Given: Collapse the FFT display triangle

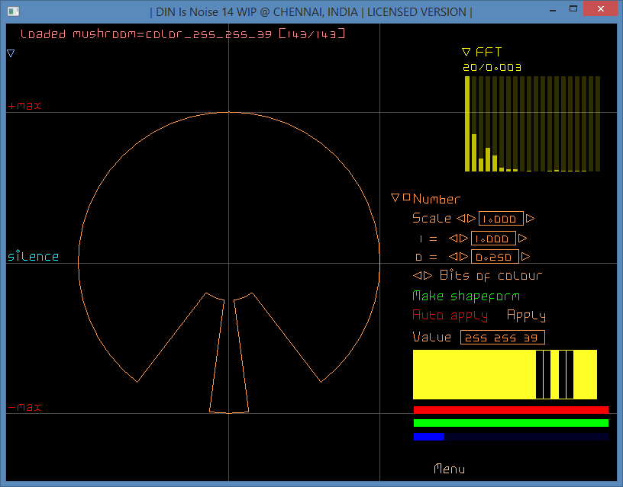Looking at the screenshot, I should pos(466,52).
